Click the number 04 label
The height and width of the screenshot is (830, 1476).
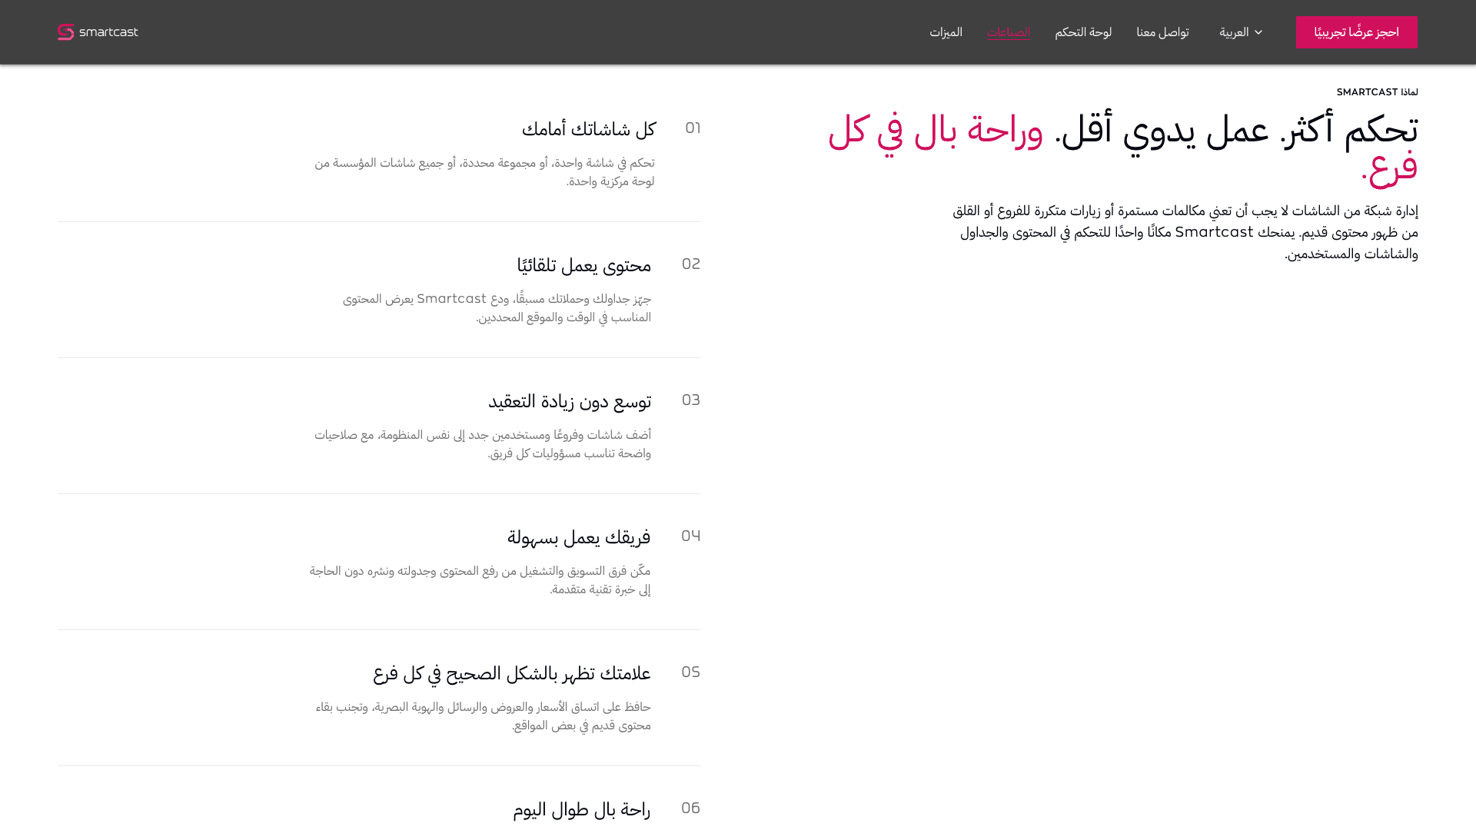(690, 536)
